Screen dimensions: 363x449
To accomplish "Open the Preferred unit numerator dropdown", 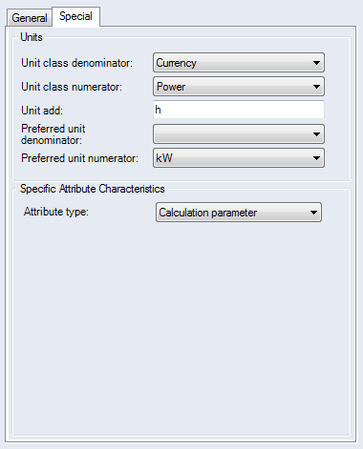I will coord(239,158).
